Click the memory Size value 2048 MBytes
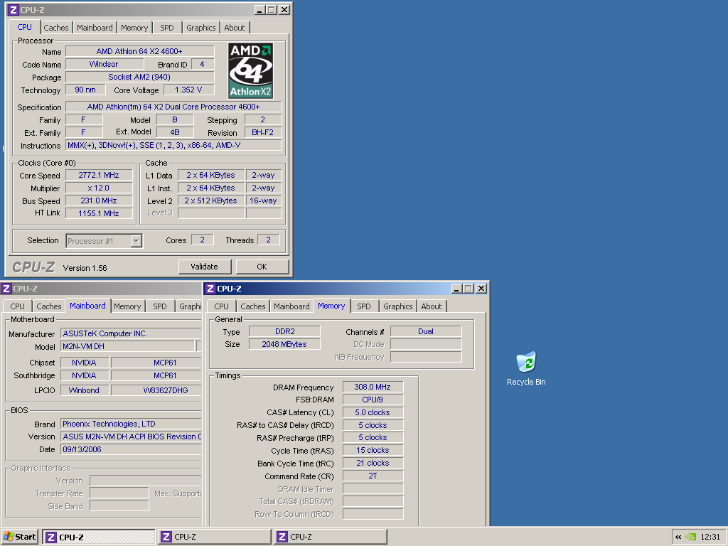 [284, 344]
